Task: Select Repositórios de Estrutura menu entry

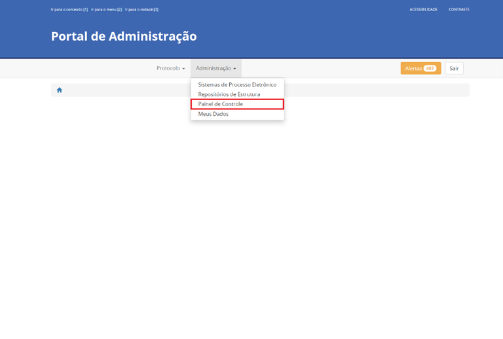Action: point(229,94)
